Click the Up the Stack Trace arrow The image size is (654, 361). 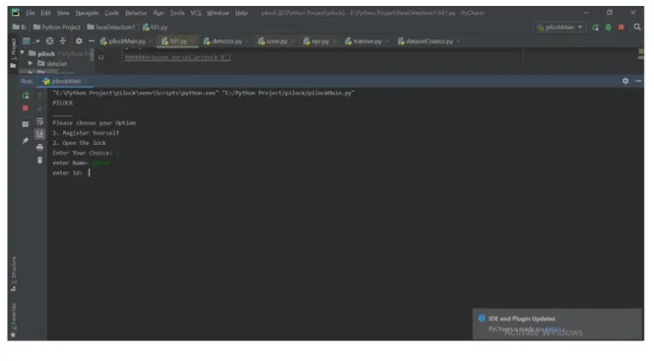coord(39,96)
